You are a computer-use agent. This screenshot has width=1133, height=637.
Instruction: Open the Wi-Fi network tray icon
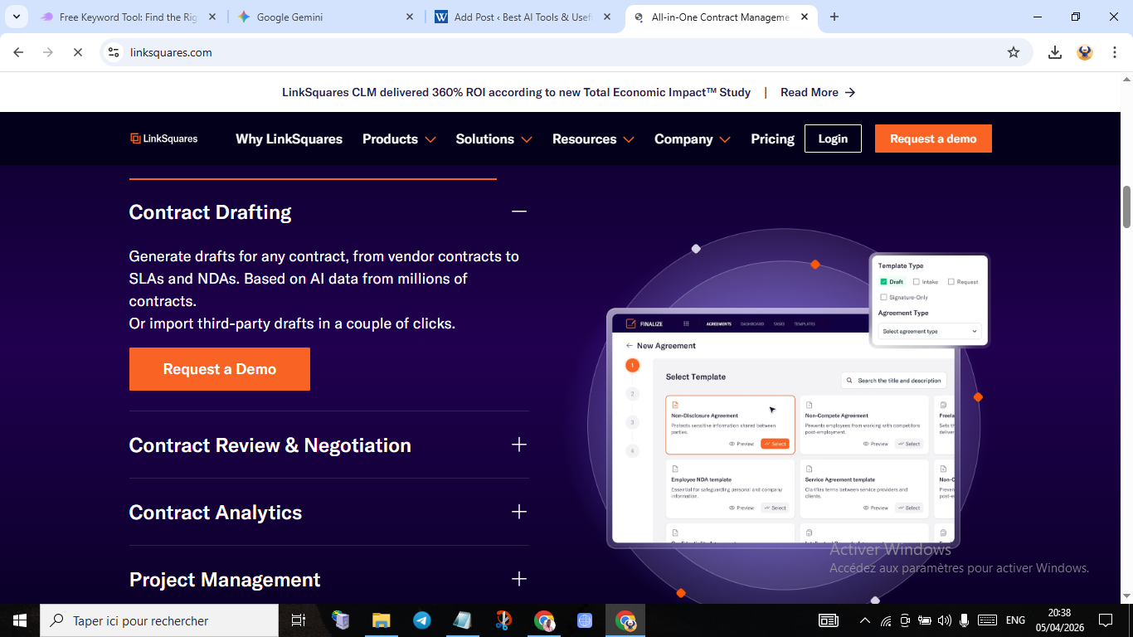click(x=886, y=620)
